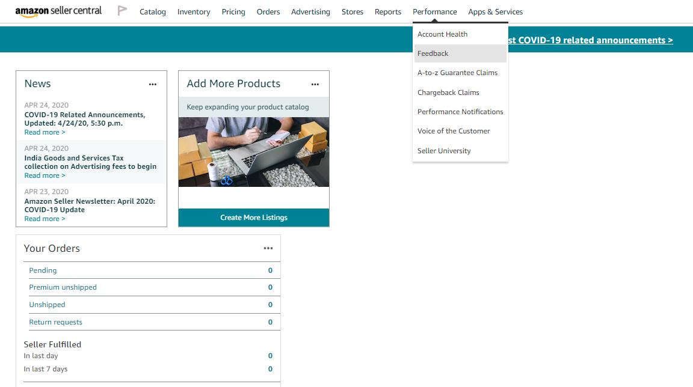The width and height of the screenshot is (693, 387).
Task: Click the Your Orders widget title
Action: coord(52,248)
